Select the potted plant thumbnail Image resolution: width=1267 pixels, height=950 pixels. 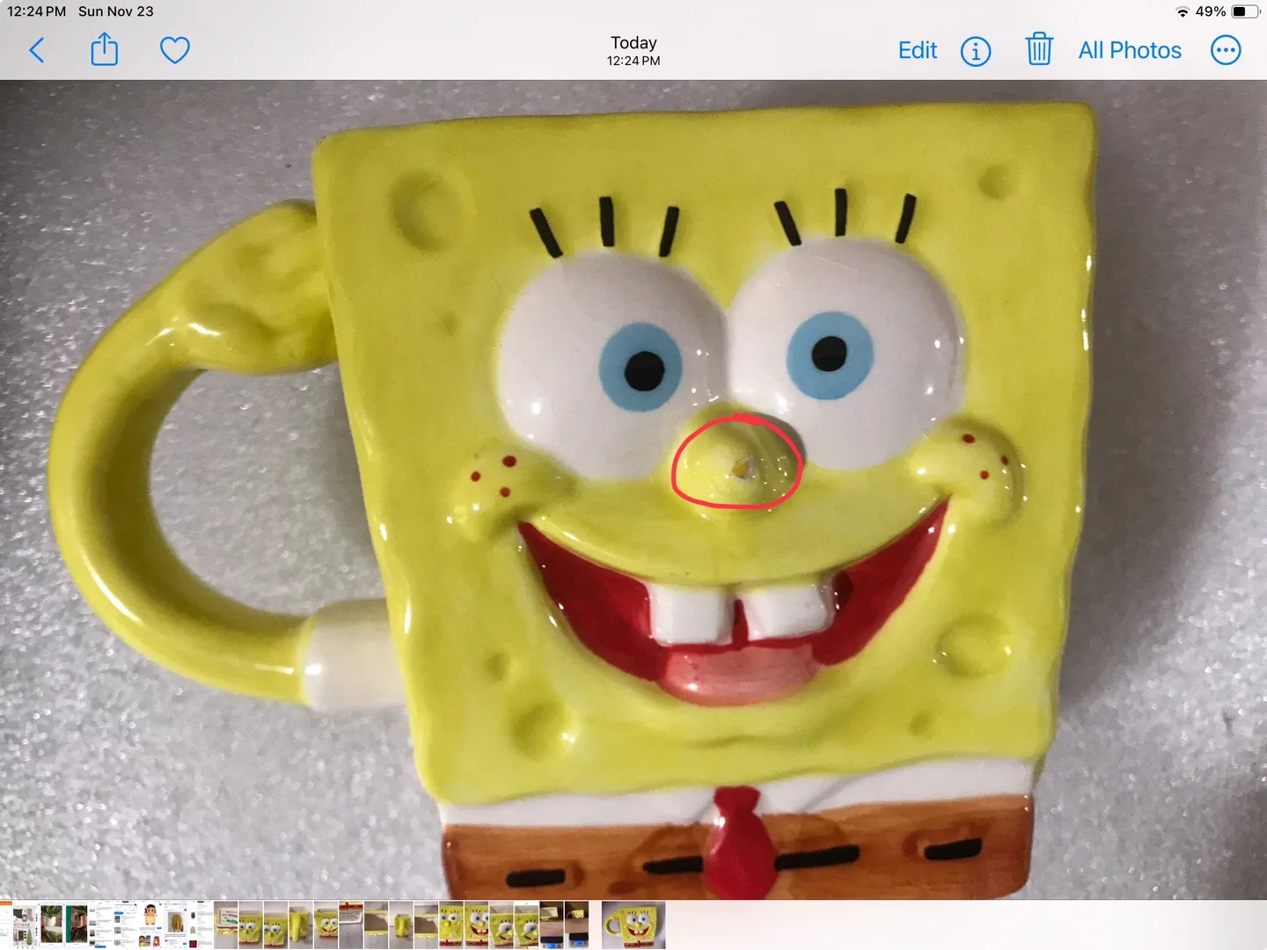click(x=48, y=924)
